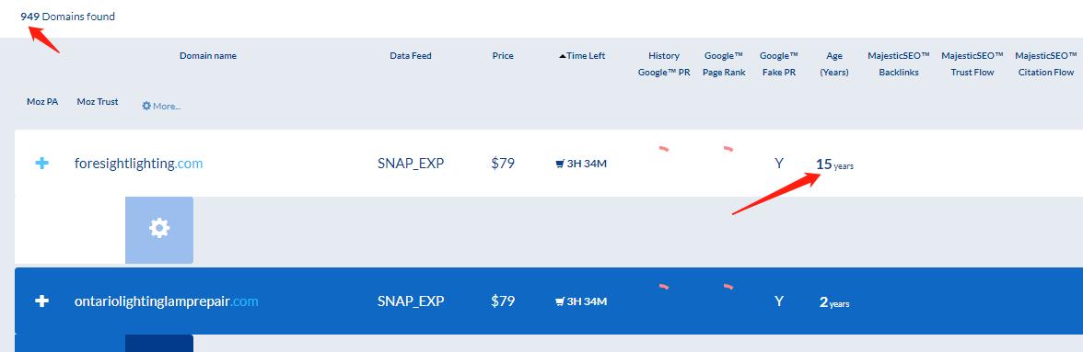Open the foresightlighting.com domain link
The image size is (1083, 352).
click(x=139, y=164)
